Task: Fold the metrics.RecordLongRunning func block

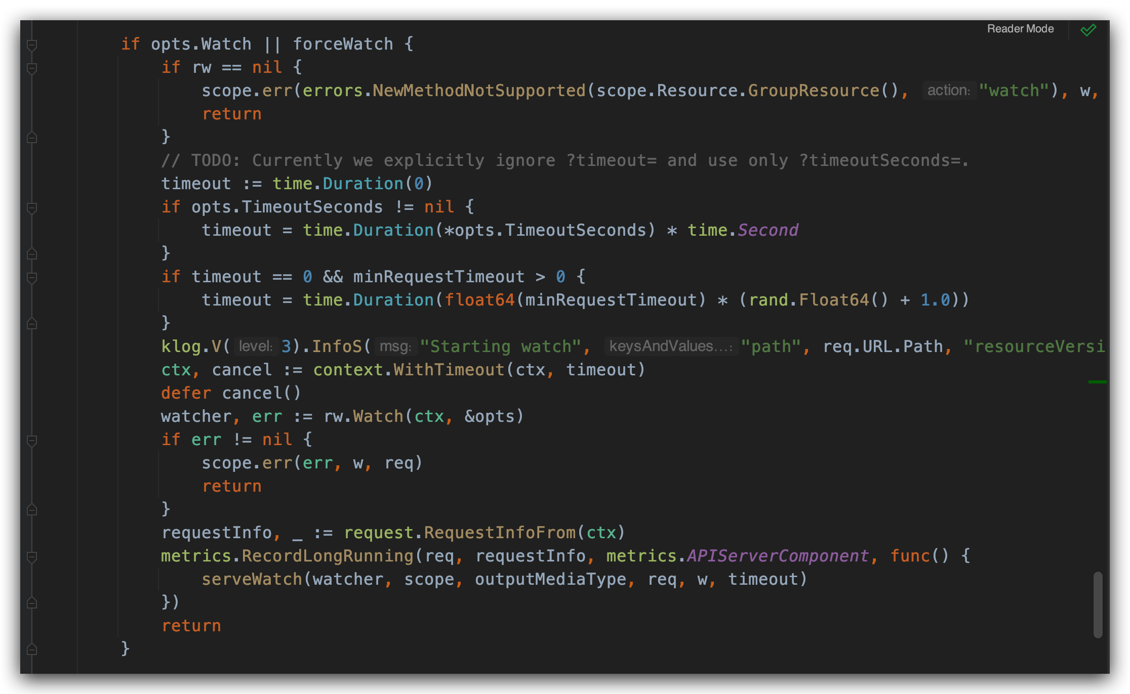Action: pos(32,557)
